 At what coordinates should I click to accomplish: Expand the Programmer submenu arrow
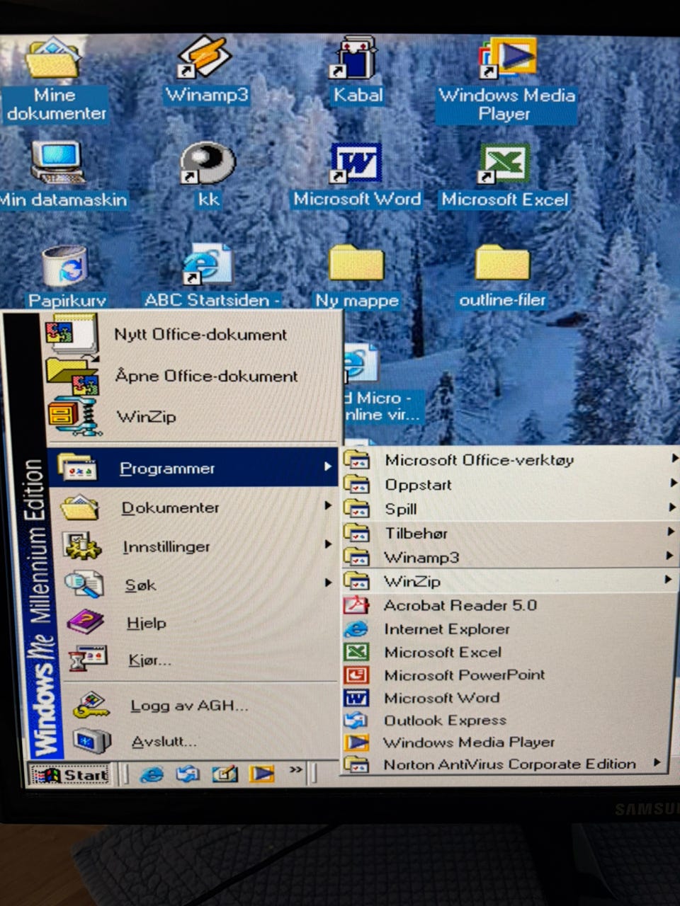tap(327, 467)
